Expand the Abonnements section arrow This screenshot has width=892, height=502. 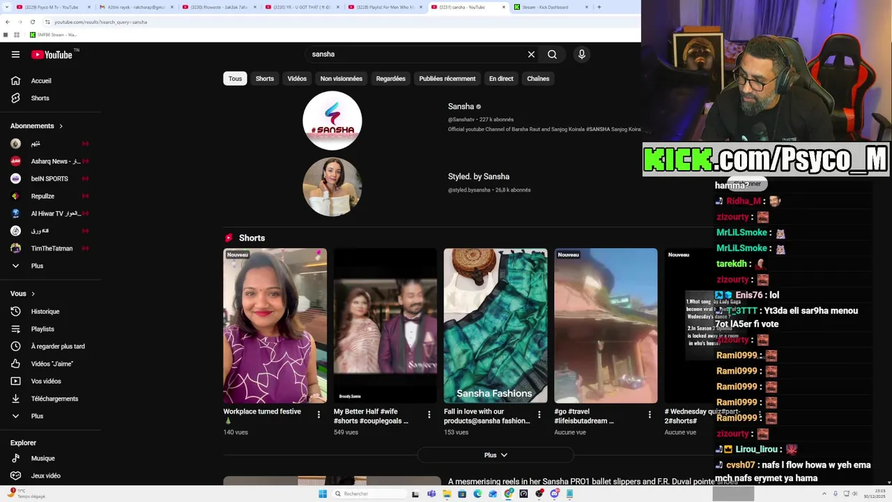click(61, 126)
